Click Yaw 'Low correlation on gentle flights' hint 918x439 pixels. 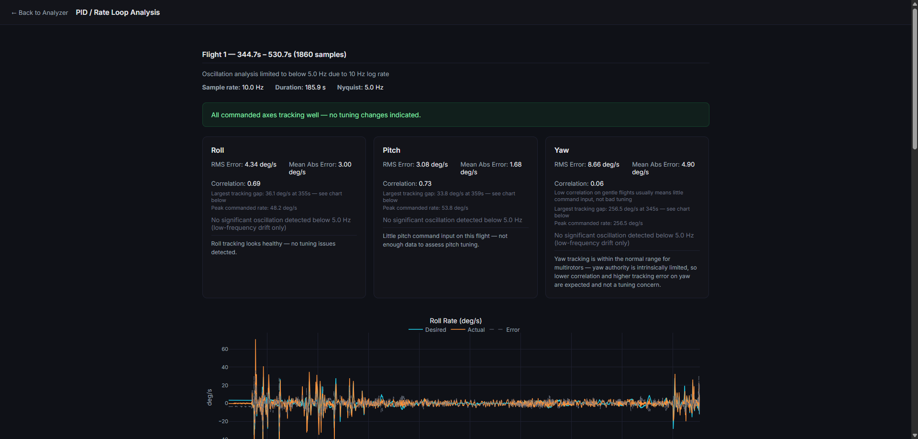[619, 196]
